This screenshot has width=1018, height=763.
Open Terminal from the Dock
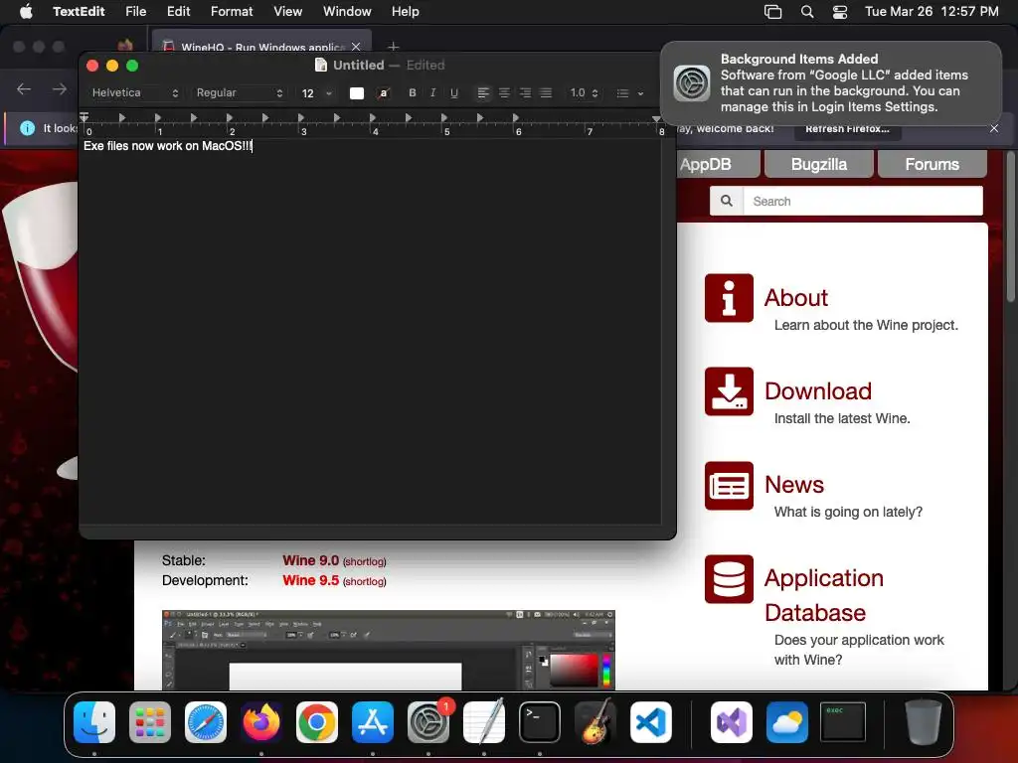coord(540,722)
